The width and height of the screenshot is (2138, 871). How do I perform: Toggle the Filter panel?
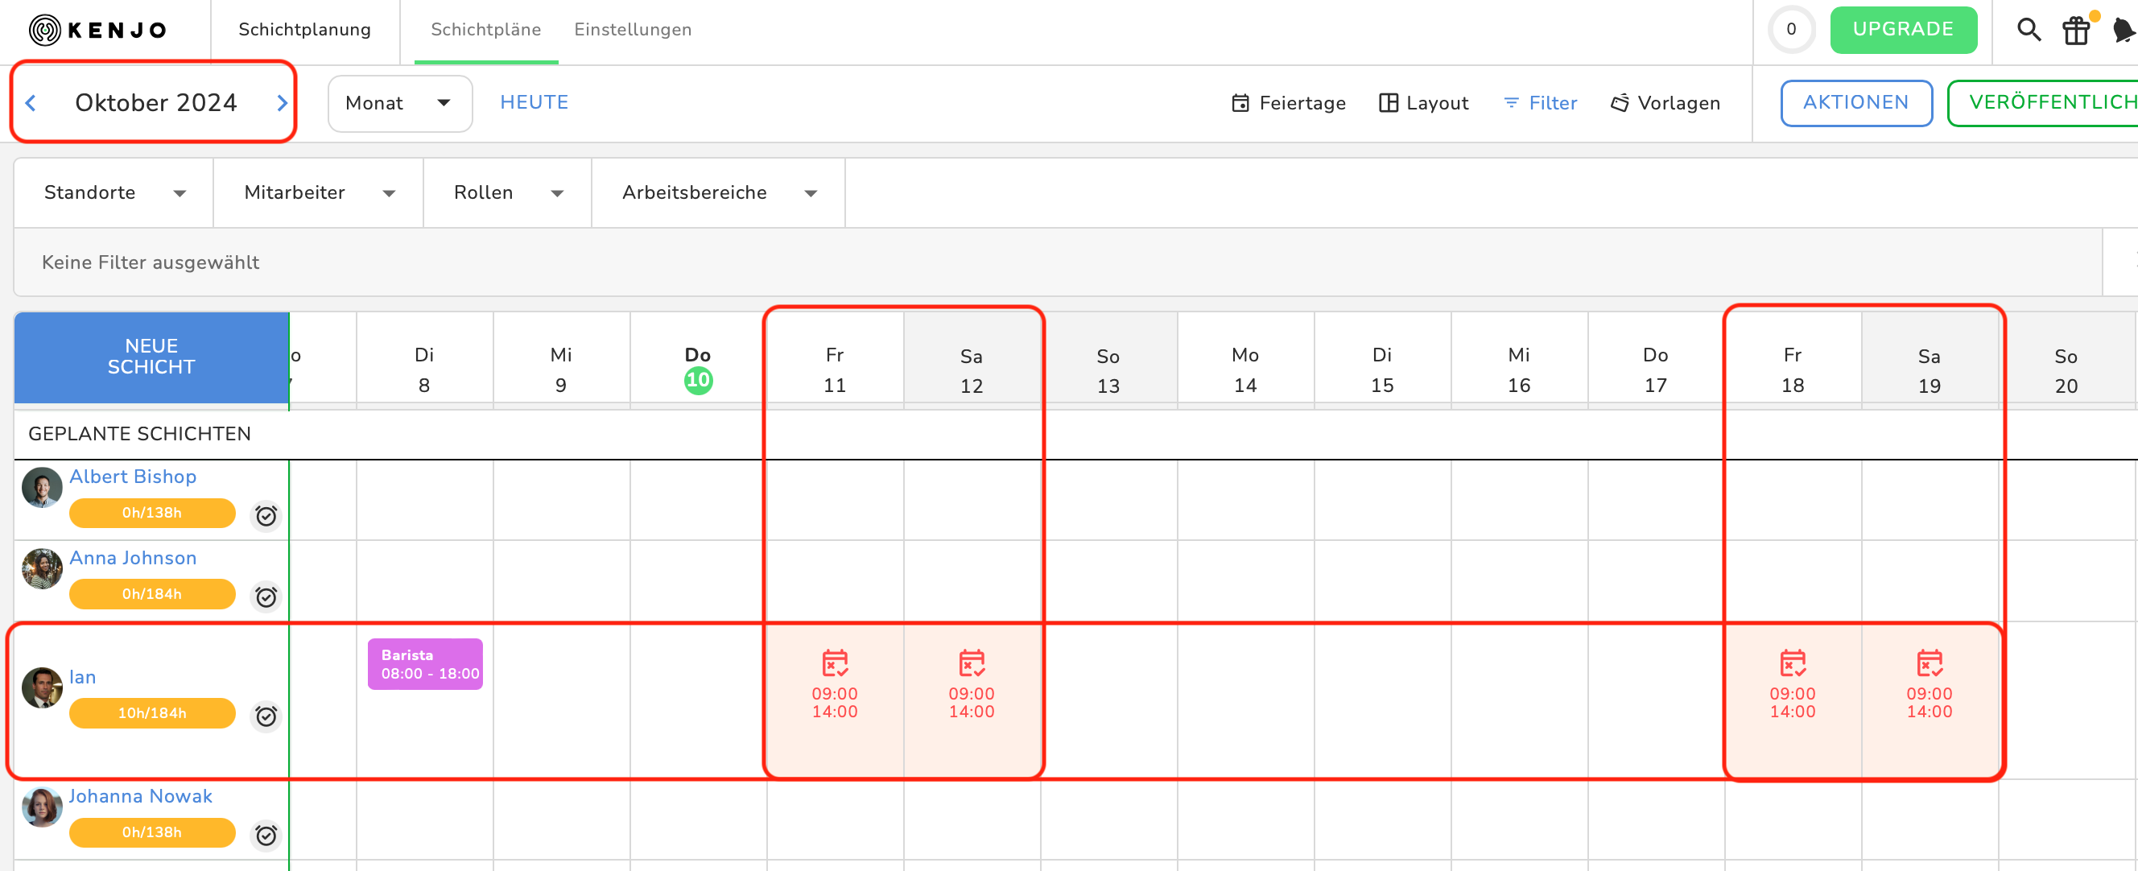click(x=1540, y=103)
